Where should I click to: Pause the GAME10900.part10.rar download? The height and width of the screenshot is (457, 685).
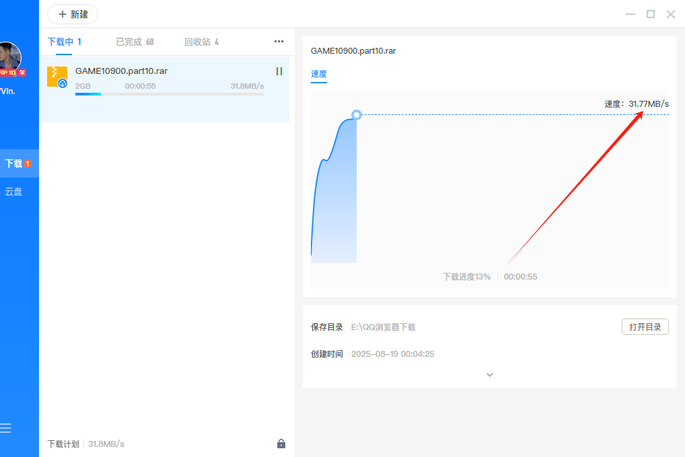coord(279,71)
